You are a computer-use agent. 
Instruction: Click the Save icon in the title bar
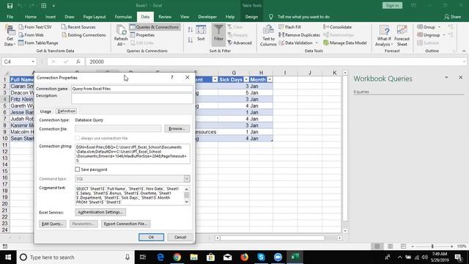pos(10,6)
